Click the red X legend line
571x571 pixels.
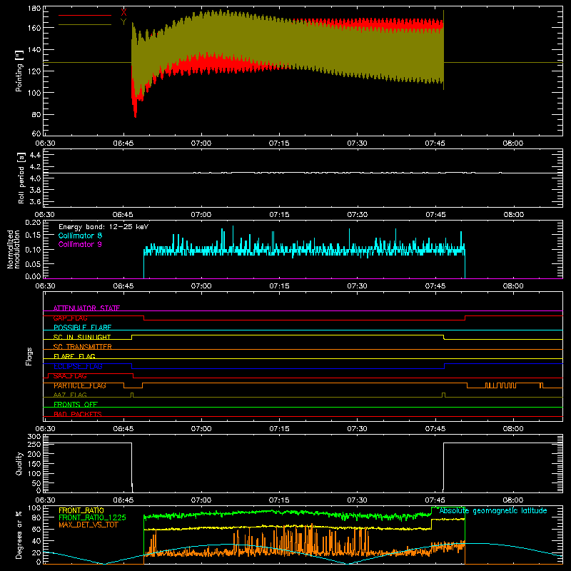pos(85,15)
